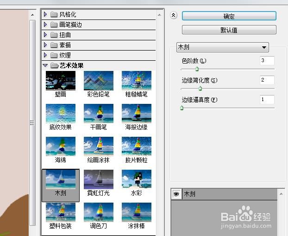Click the 边缘逼真度 slider handle
The height and width of the screenshot is (236, 288).
182,108
